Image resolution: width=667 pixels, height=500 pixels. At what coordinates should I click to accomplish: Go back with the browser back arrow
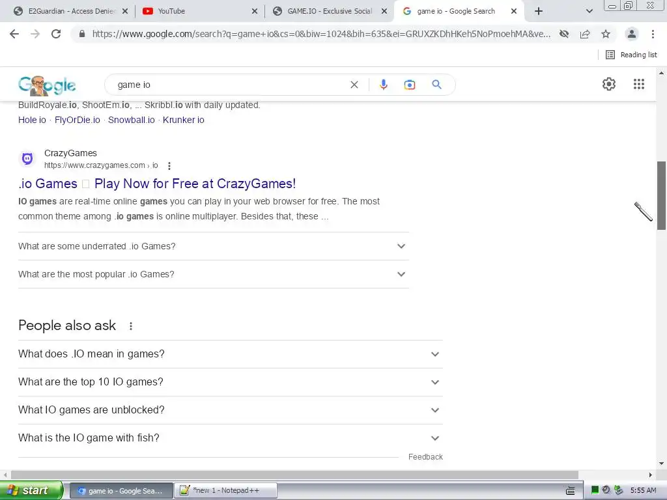tap(14, 34)
